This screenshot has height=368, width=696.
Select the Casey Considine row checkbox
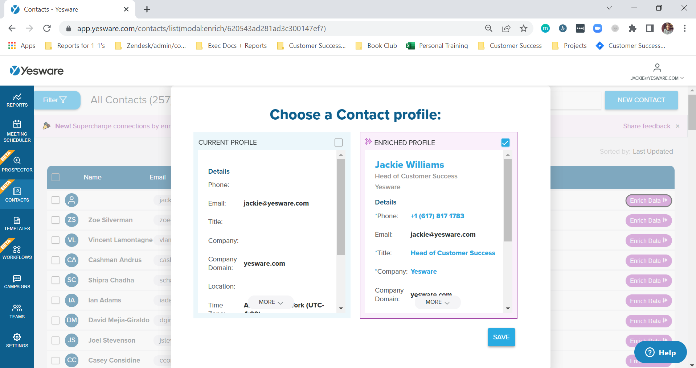click(x=56, y=360)
